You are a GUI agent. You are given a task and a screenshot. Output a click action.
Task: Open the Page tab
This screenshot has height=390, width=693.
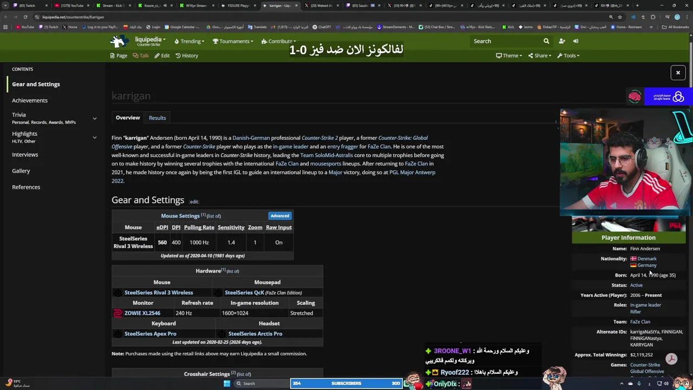click(119, 55)
